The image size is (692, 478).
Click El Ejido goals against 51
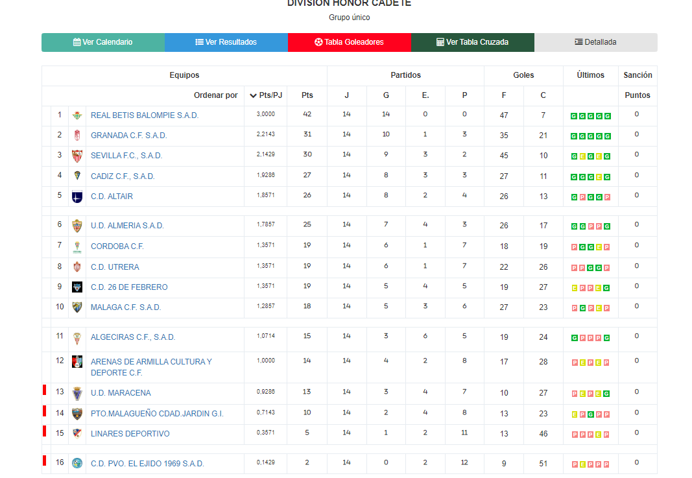pyautogui.click(x=543, y=464)
